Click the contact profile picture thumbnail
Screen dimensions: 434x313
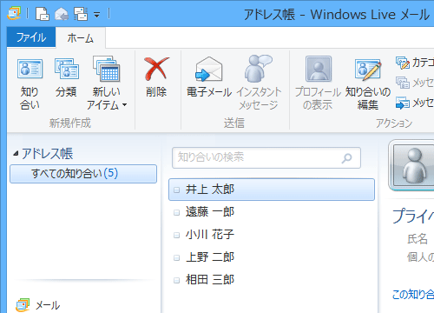tap(412, 165)
